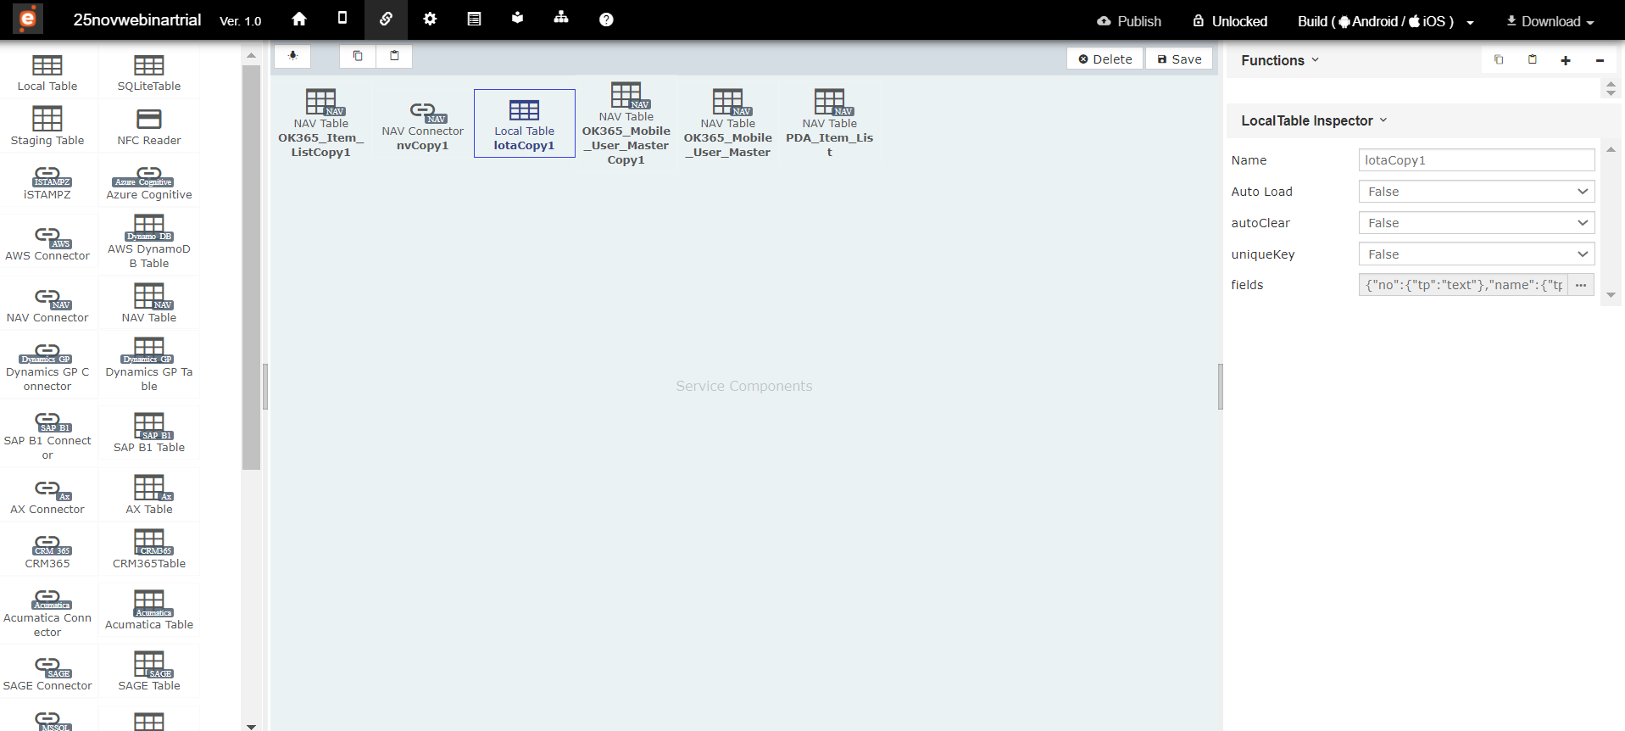The width and height of the screenshot is (1625, 731).
Task: Select the SQLiteTable component
Action: point(149,73)
